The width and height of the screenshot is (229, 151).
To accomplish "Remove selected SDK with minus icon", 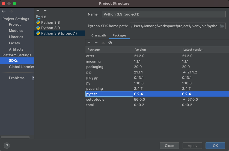I will [x=45, y=11].
